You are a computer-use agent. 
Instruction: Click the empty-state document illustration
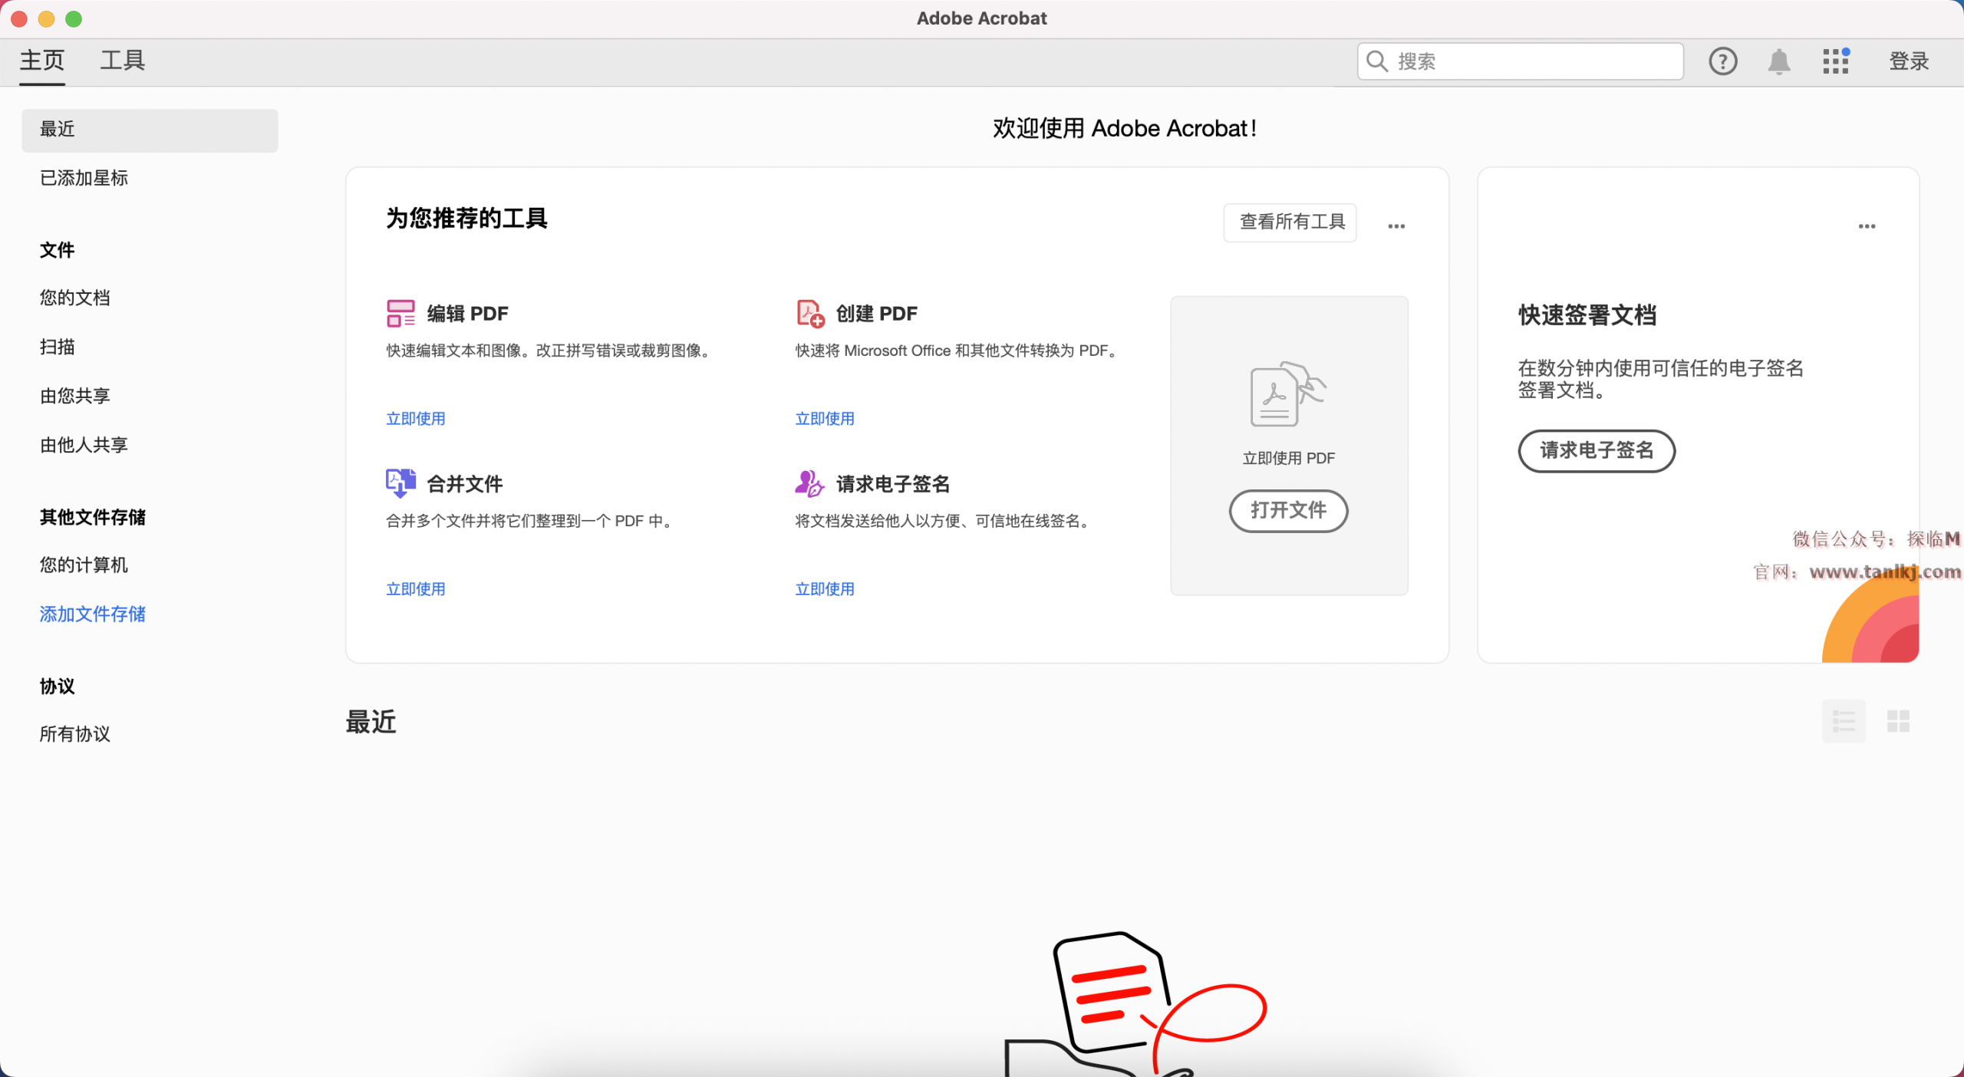coord(1135,1003)
